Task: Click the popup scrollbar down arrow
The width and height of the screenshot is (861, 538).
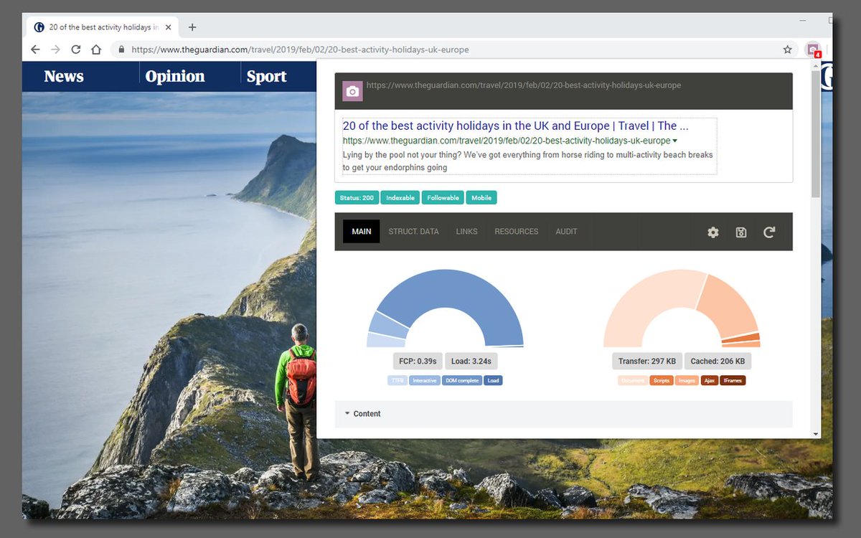Action: tap(816, 434)
